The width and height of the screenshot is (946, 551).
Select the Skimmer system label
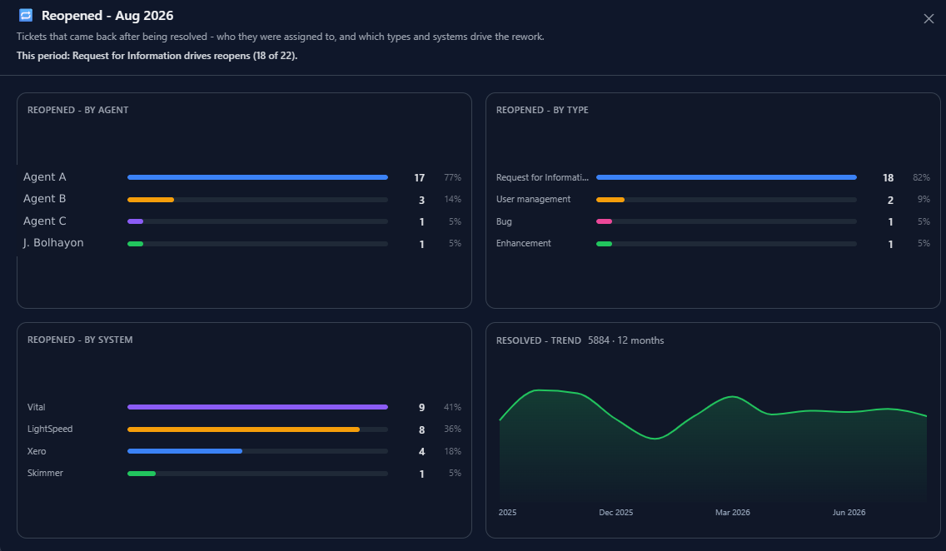click(45, 473)
